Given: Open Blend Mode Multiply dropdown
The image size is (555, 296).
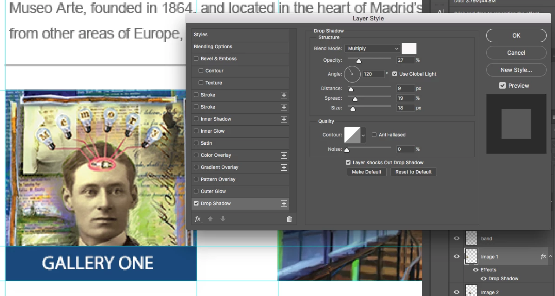Looking at the screenshot, I should click(x=372, y=48).
